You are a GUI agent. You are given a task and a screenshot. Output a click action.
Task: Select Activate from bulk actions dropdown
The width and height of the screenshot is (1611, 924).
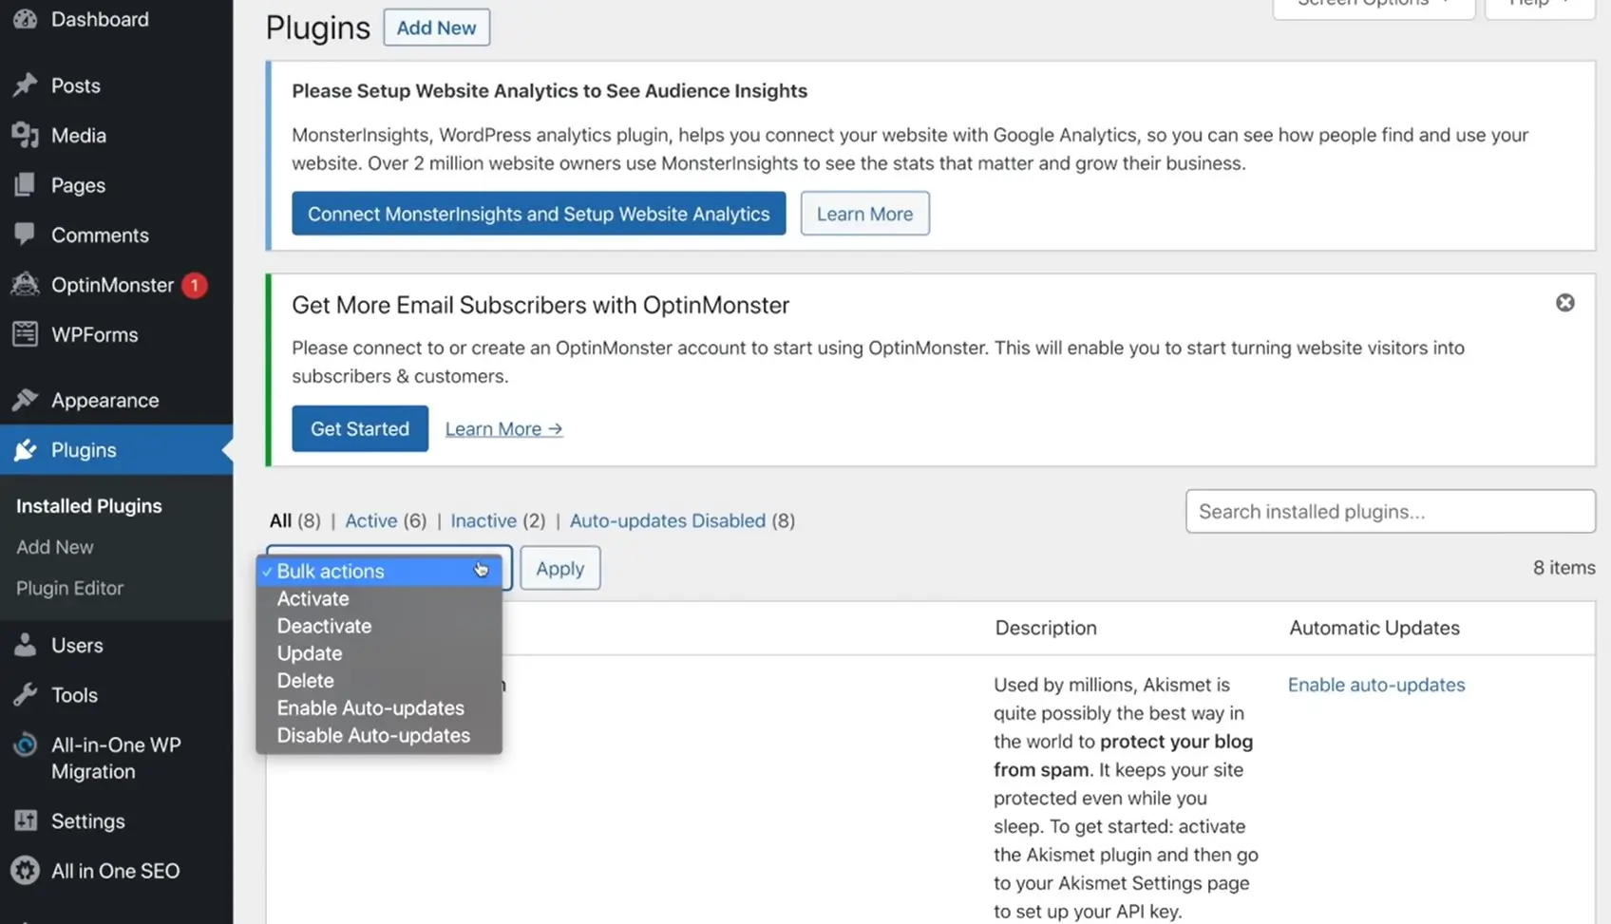click(313, 599)
